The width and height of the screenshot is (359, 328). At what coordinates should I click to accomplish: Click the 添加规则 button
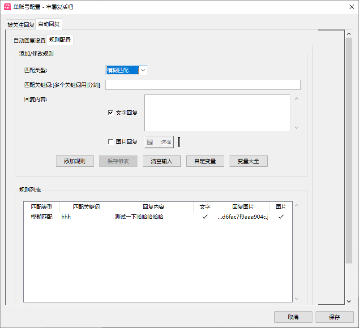click(74, 161)
